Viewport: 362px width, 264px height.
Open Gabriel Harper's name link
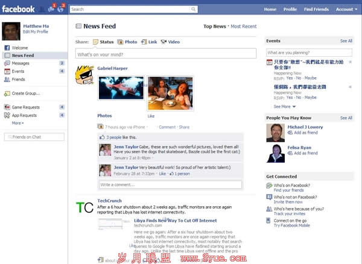[x=112, y=68]
